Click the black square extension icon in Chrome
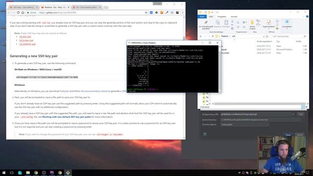This screenshot has height=176, width=313. click(177, 13)
